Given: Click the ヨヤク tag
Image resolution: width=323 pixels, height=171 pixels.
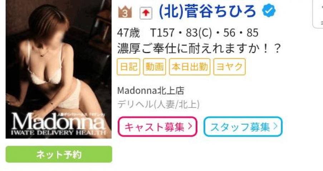Looking at the screenshot, I should click(230, 67).
